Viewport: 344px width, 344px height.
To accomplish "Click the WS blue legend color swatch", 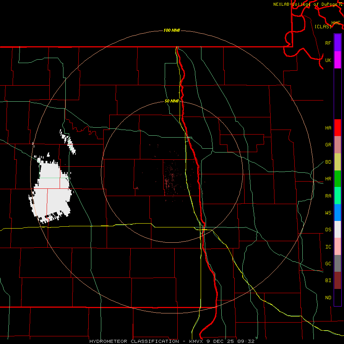I will point(338,213).
